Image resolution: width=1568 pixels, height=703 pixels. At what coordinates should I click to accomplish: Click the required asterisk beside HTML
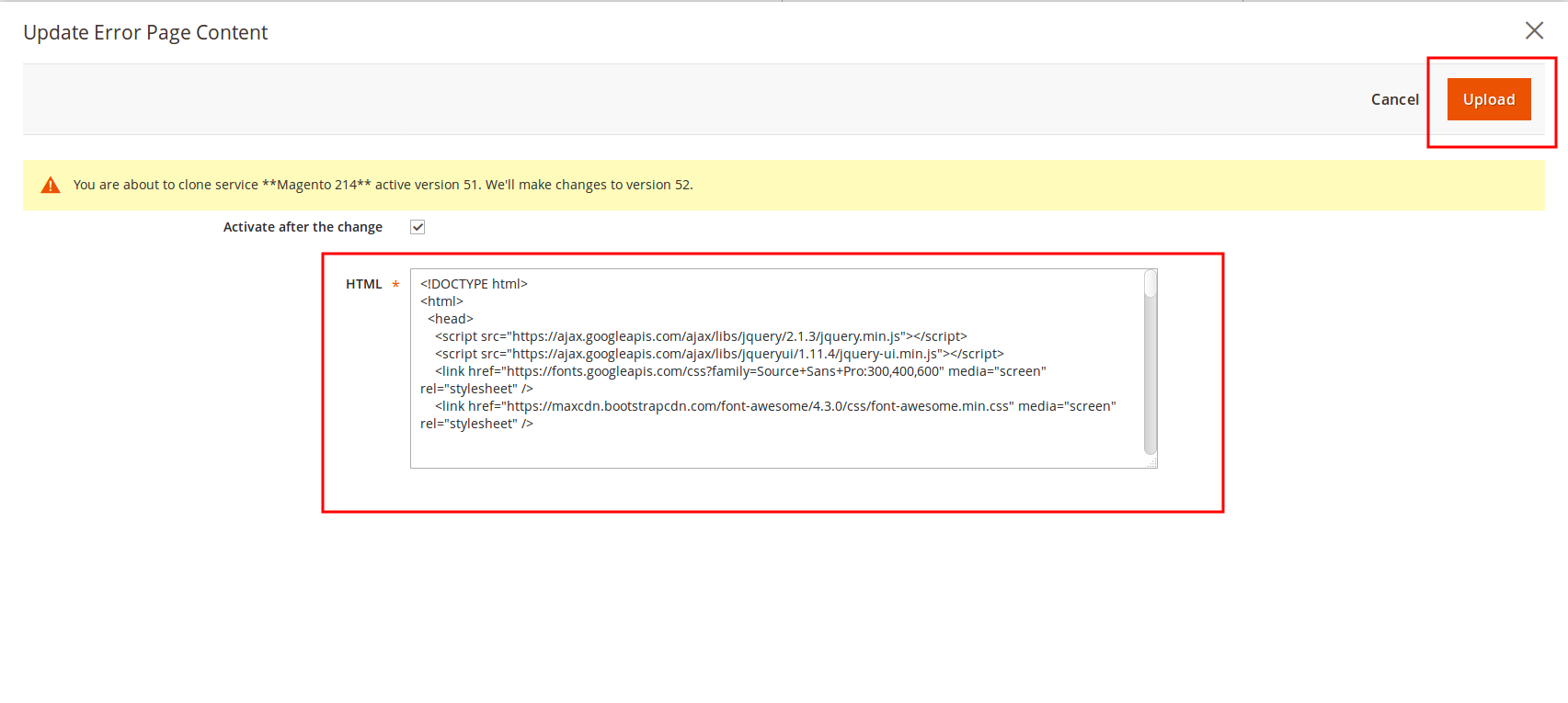click(x=395, y=285)
